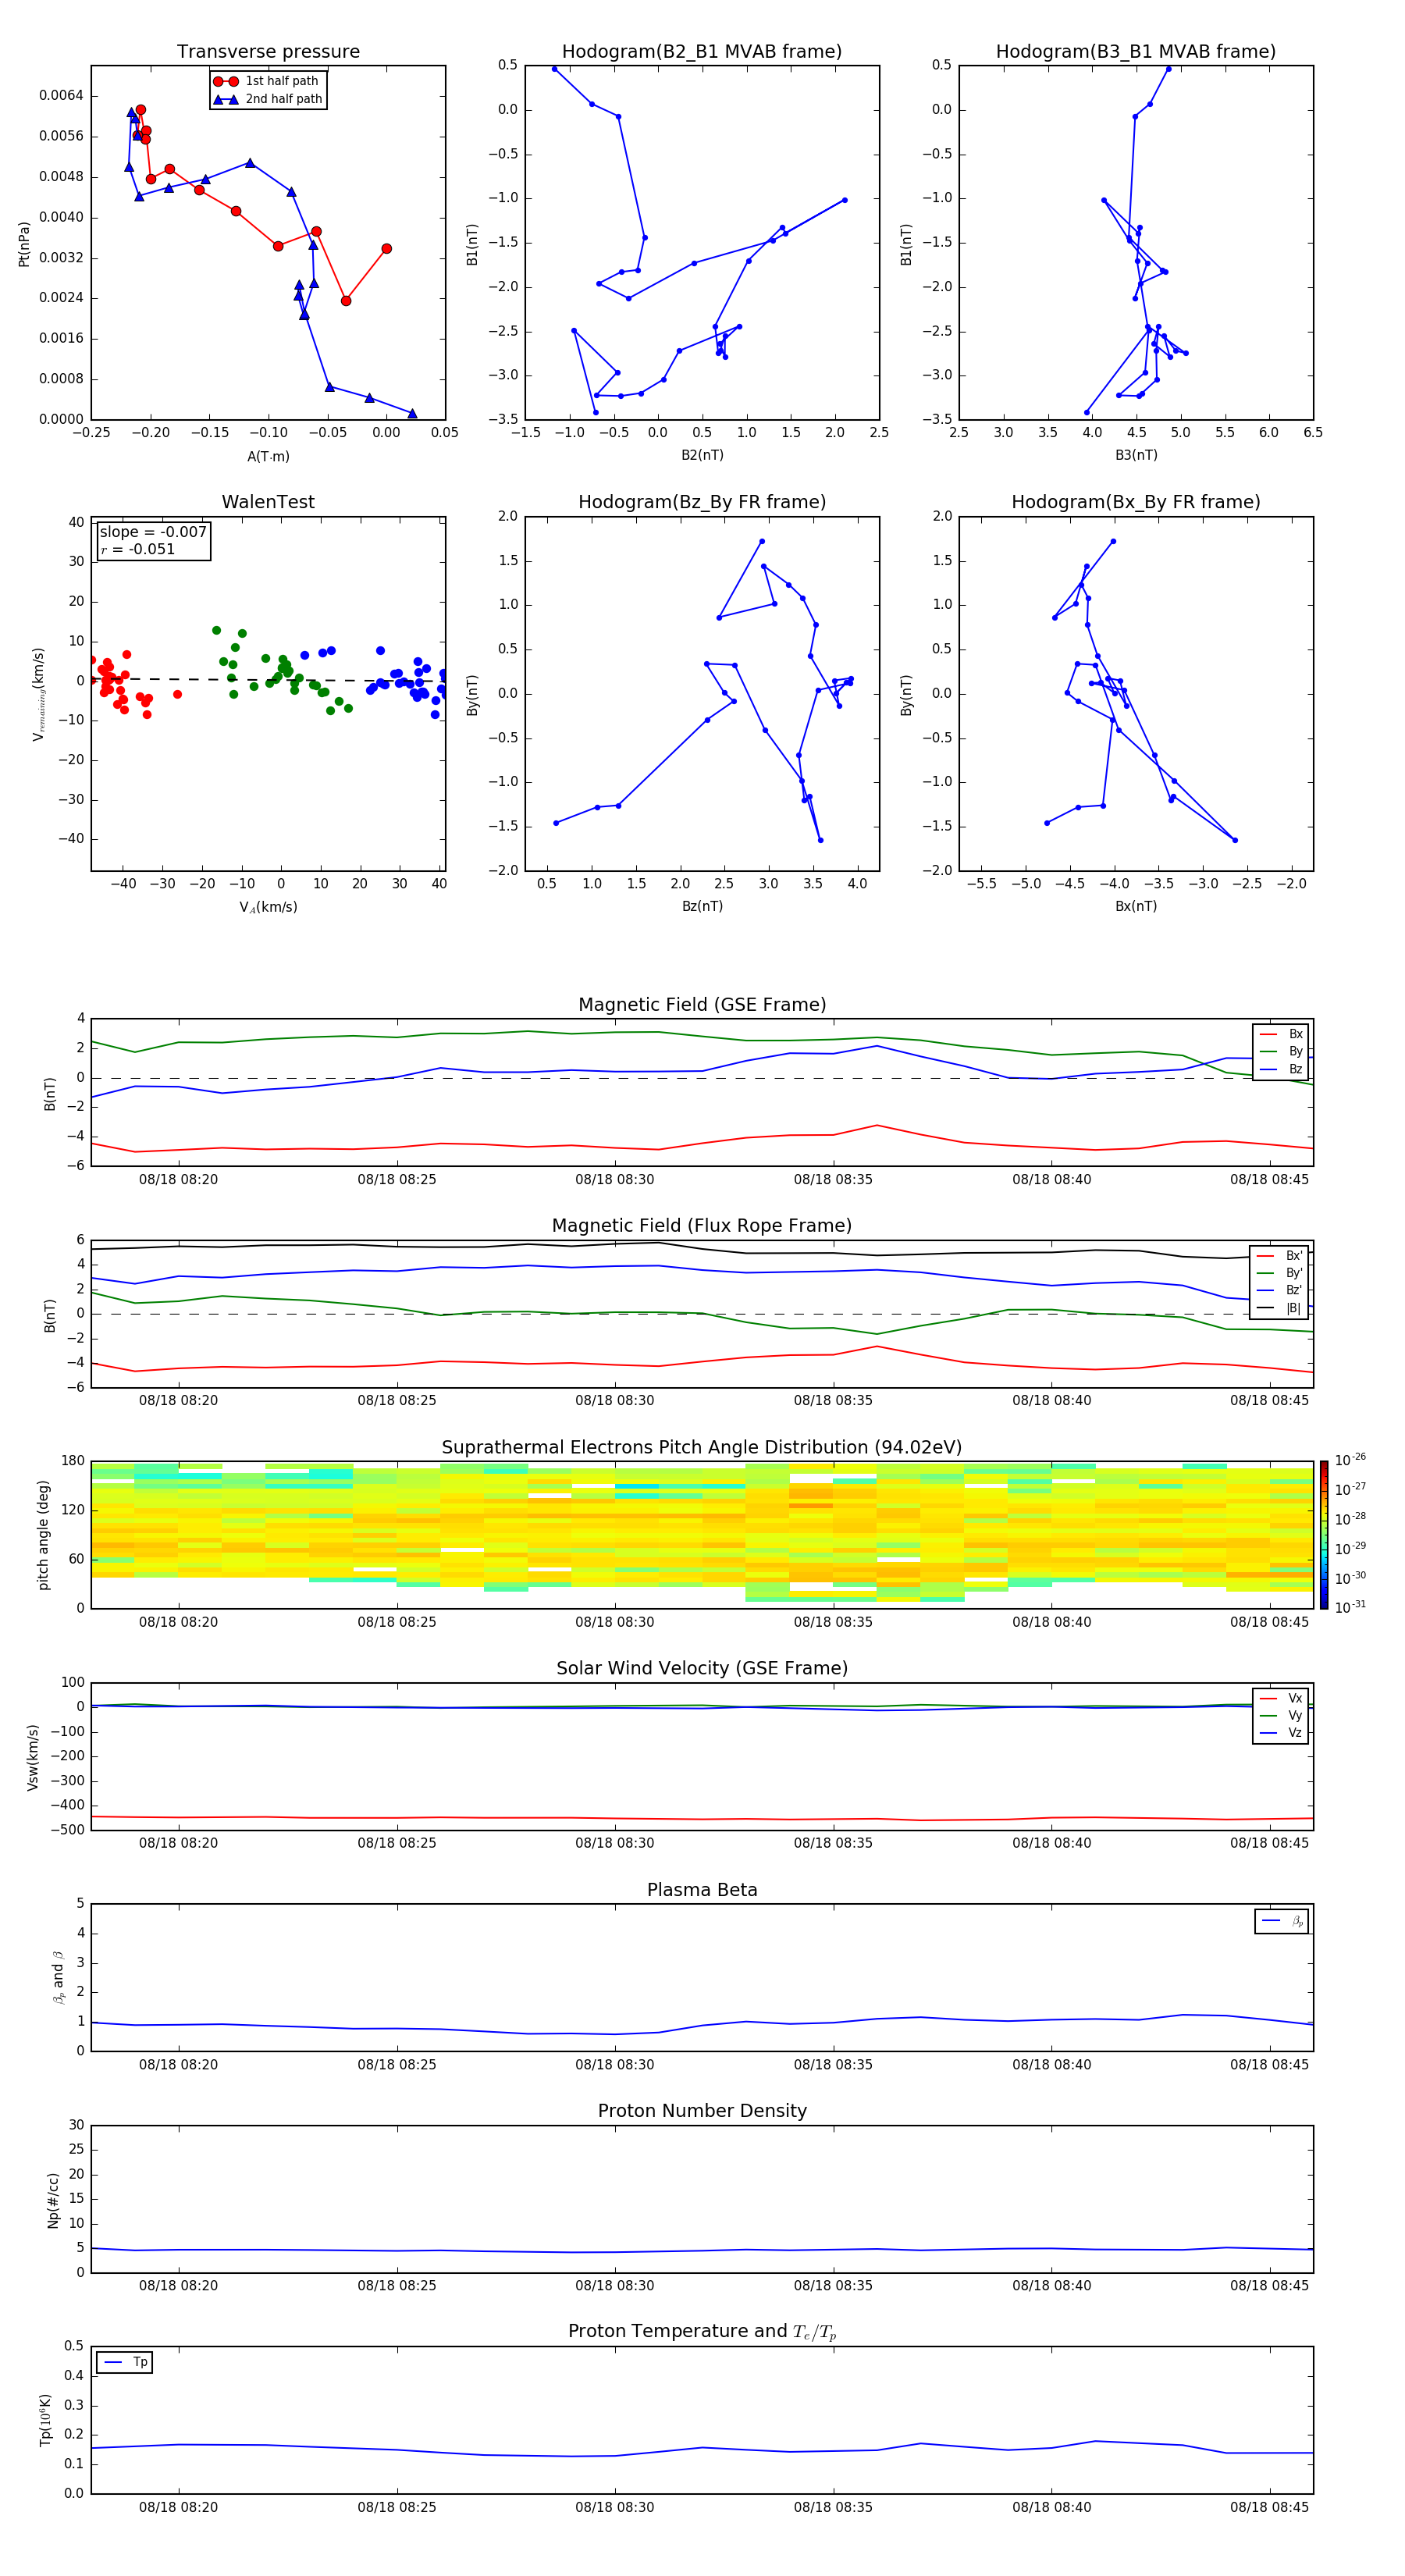Screen dimensions: 1405x2576
Task: Click the last red point of 1st half path
Action: point(386,249)
